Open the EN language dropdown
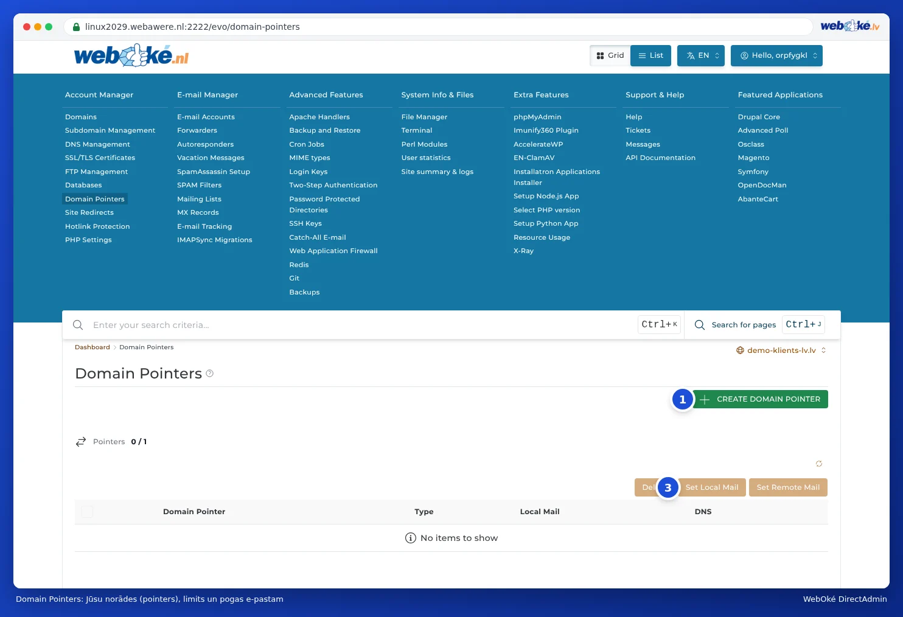Image resolution: width=903 pixels, height=617 pixels. point(701,55)
